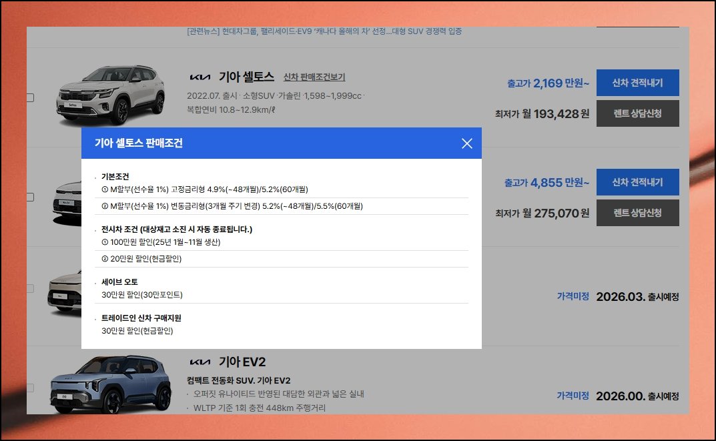Select the 20만원 할인(현금할인) line
The height and width of the screenshot is (441, 716).
point(141,259)
